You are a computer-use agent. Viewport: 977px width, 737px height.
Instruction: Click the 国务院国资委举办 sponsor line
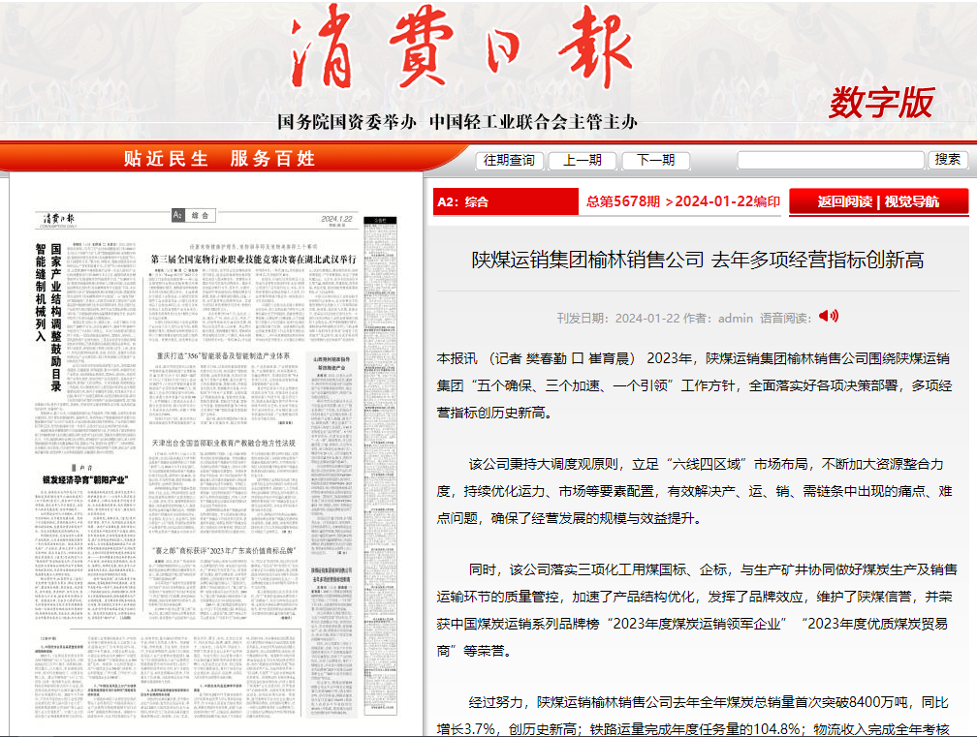[346, 122]
